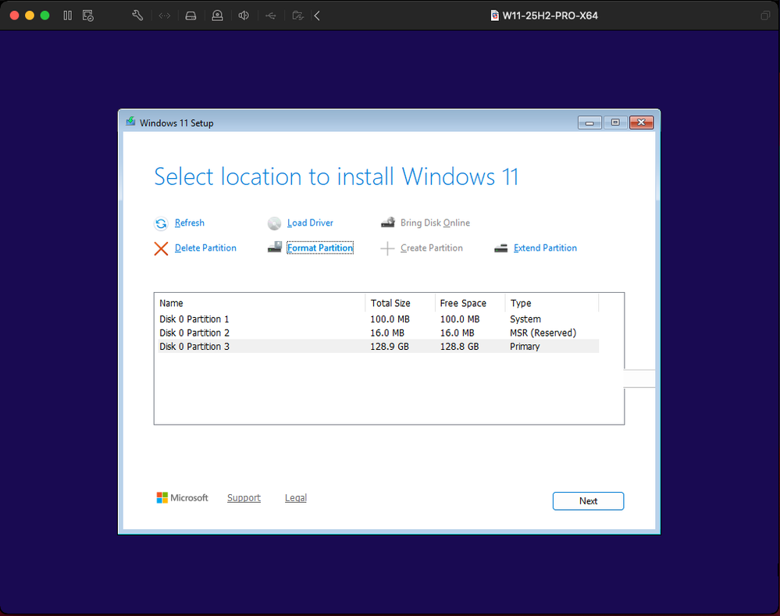Select the Disk 0 Partition 3 row
The width and height of the screenshot is (780, 616).
378,347
